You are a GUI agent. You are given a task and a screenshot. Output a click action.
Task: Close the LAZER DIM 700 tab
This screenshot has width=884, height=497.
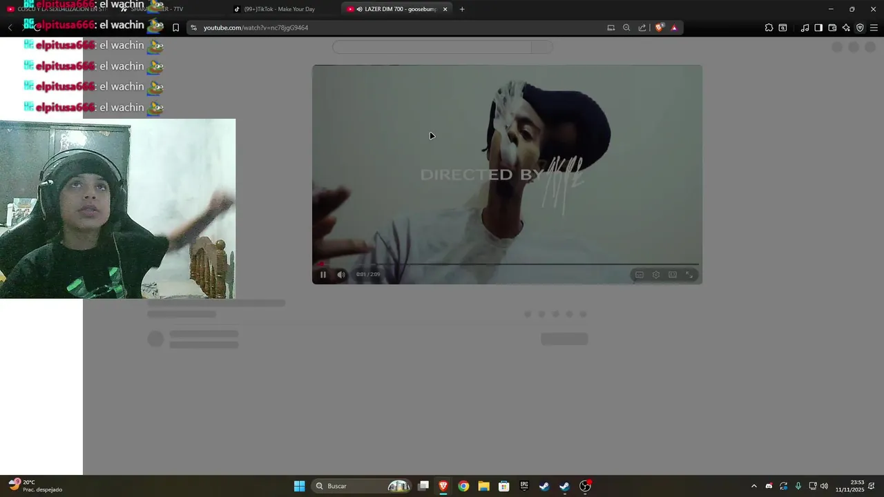click(x=445, y=9)
